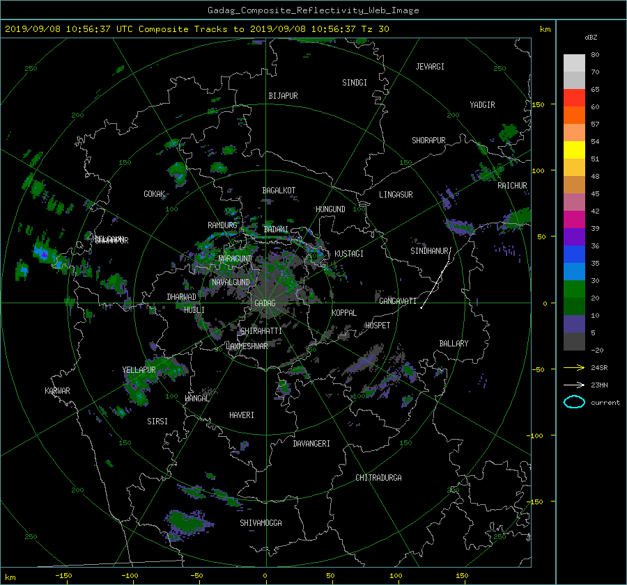Select the green 30 dBZ color swatch
The height and width of the screenshot is (585, 627).
click(574, 289)
